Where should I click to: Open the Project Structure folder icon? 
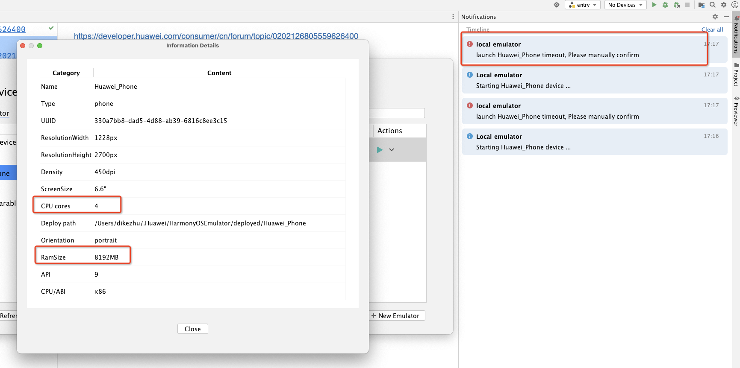pos(702,5)
